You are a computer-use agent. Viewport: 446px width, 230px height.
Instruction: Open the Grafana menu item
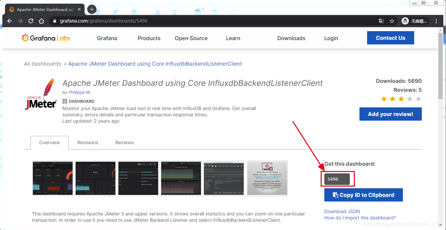[x=107, y=38]
